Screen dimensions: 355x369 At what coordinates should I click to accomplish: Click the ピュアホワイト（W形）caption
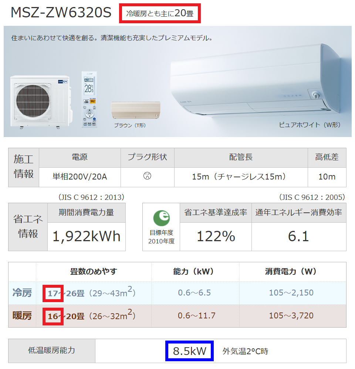click(x=310, y=125)
